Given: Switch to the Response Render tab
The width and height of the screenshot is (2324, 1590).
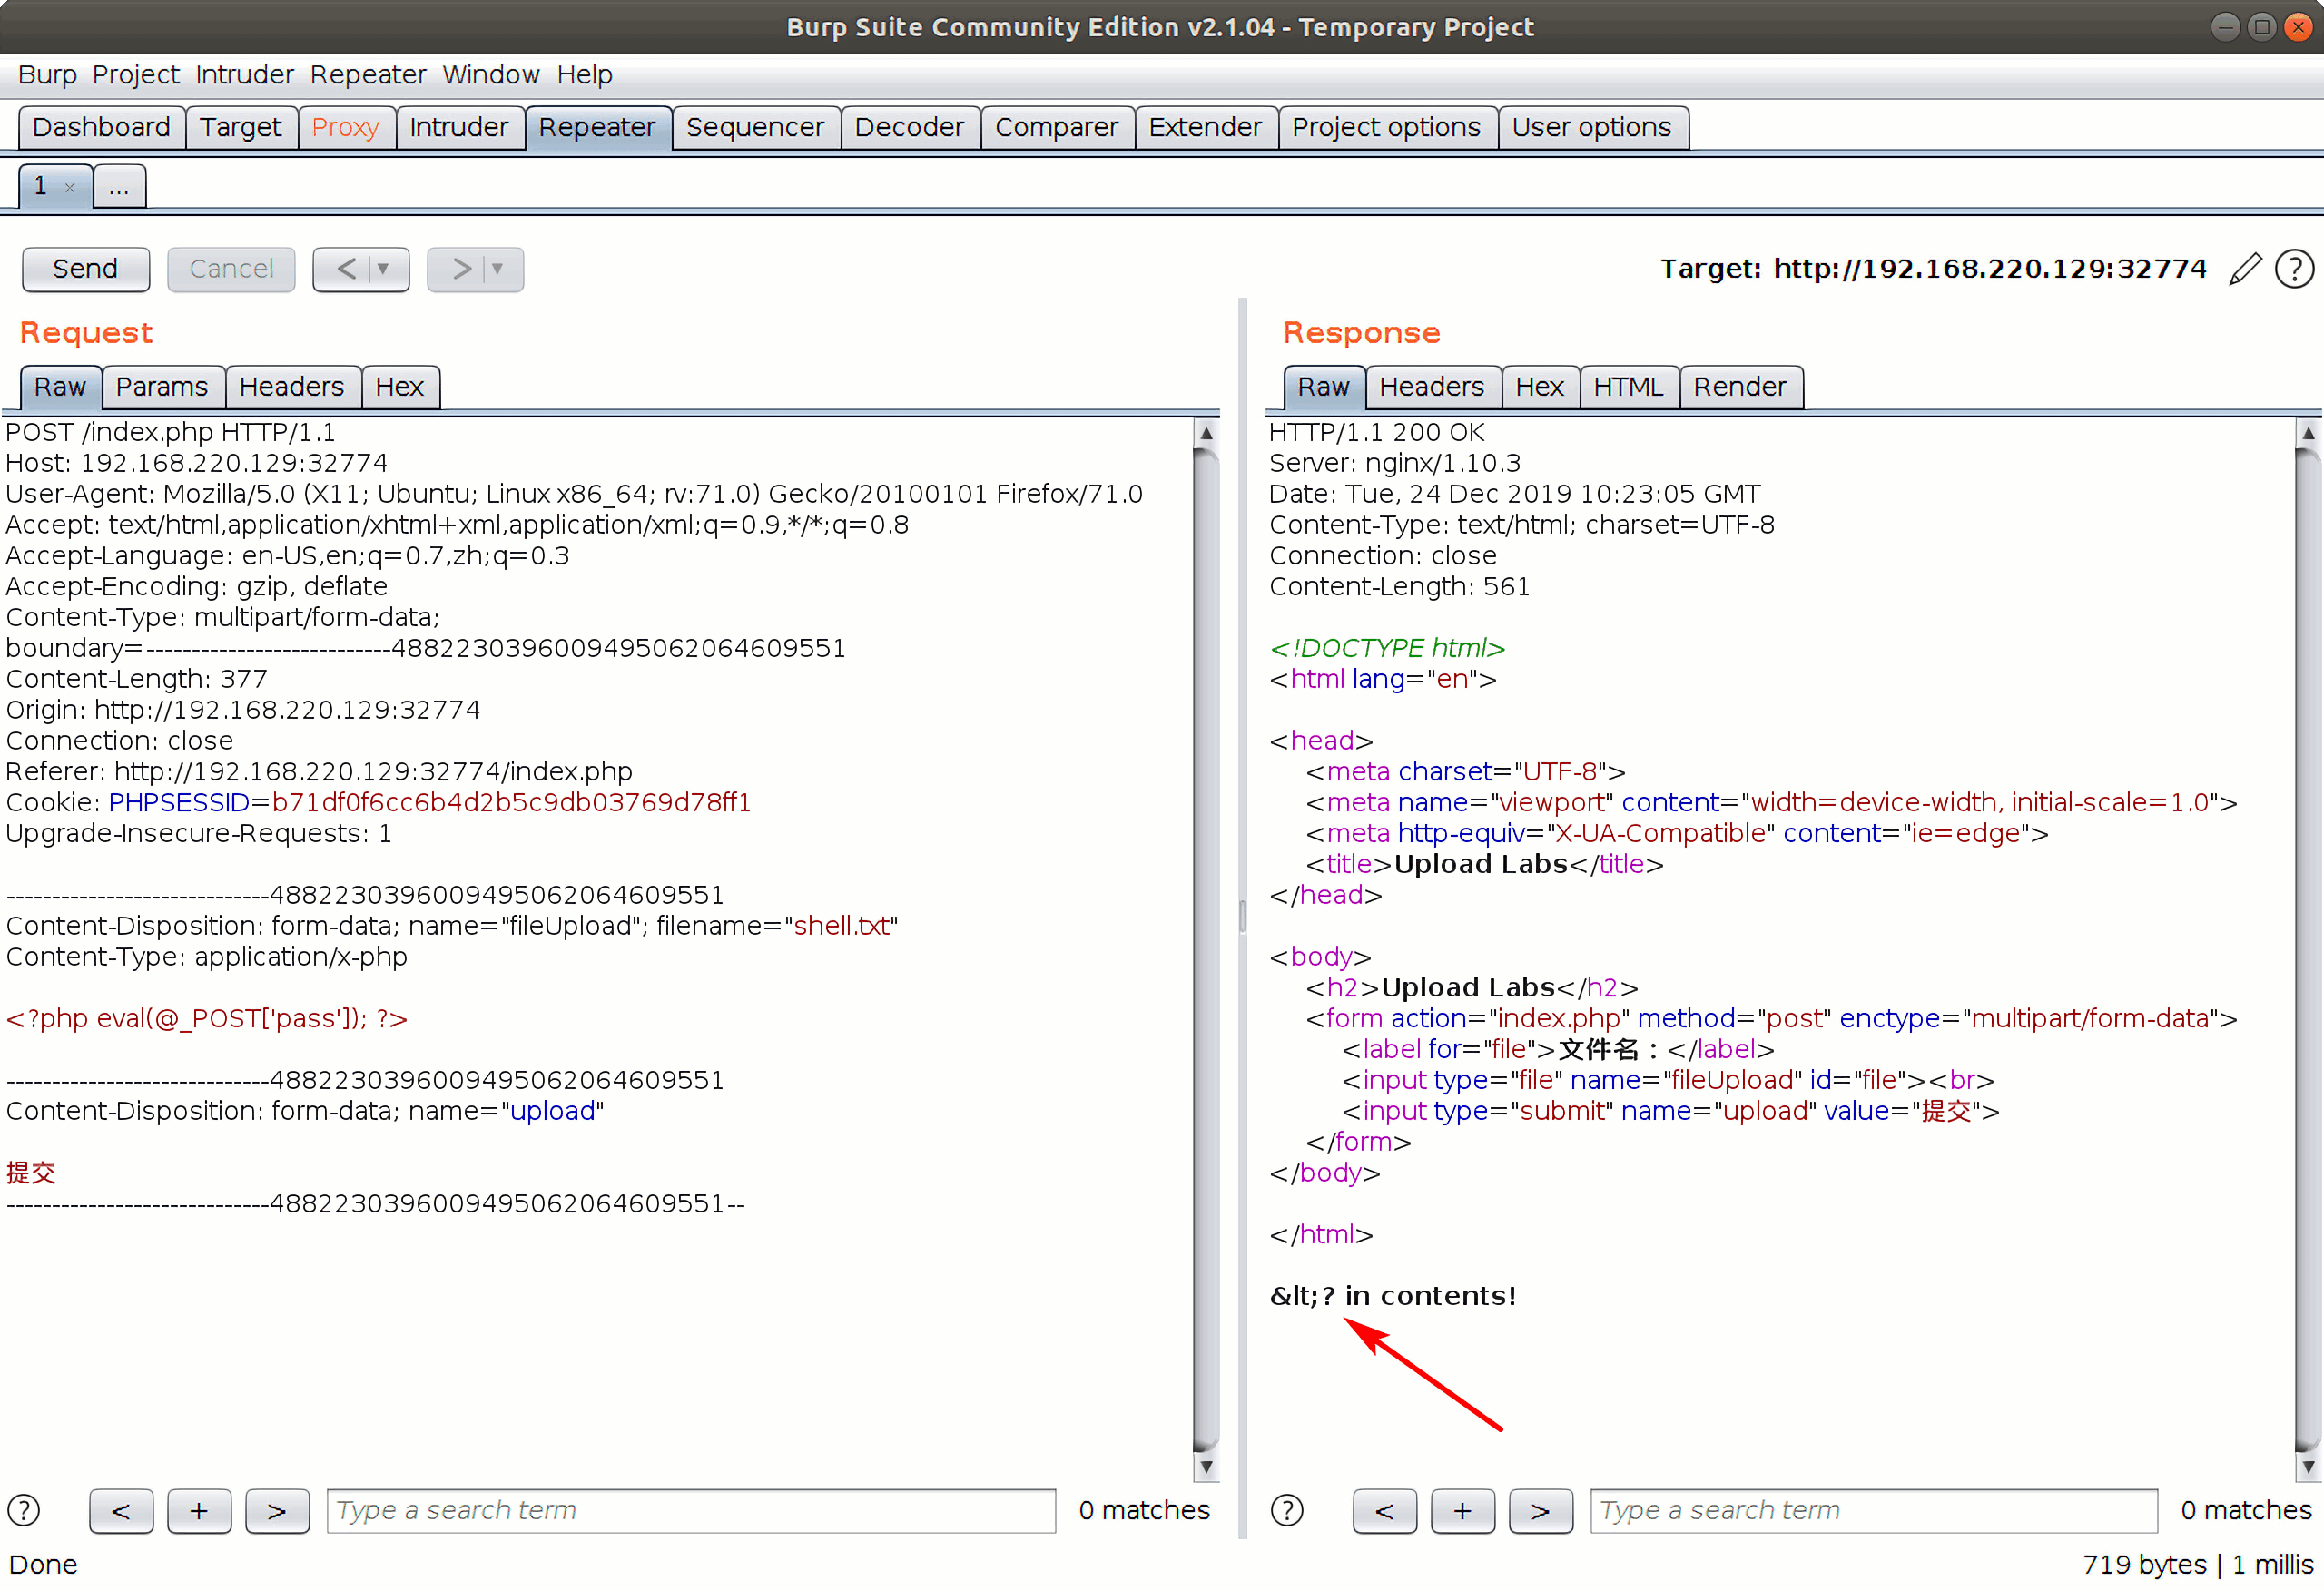Looking at the screenshot, I should tap(1740, 387).
